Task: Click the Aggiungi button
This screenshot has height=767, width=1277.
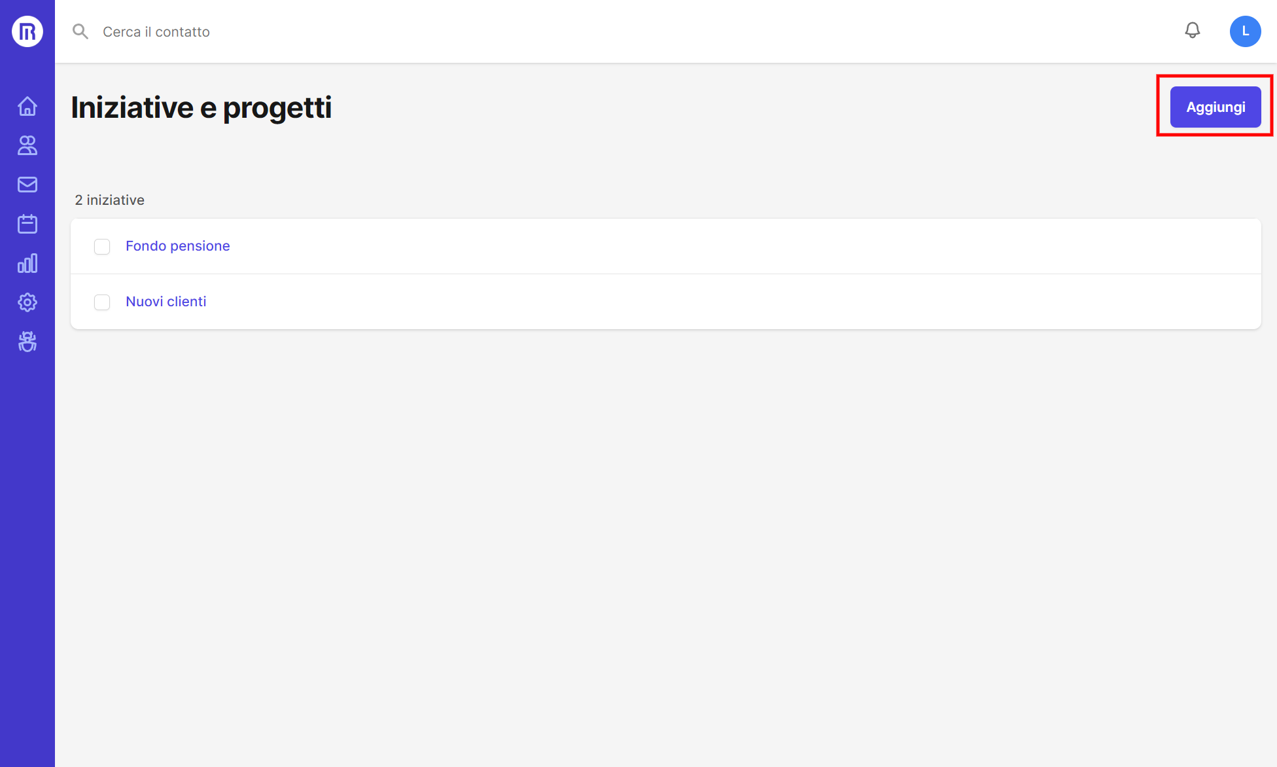Action: 1215,107
